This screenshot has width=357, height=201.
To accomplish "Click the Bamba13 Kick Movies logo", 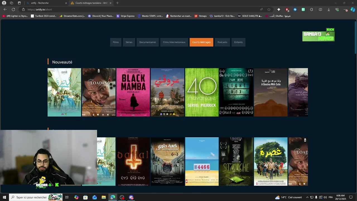I will pyautogui.click(x=318, y=35).
